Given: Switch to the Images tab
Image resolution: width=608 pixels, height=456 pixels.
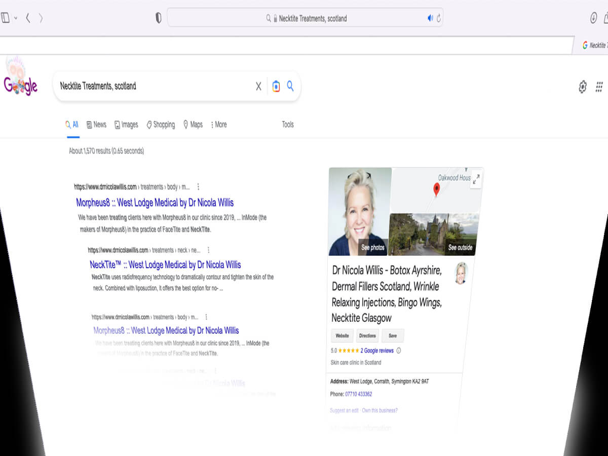Looking at the screenshot, I should [x=126, y=124].
